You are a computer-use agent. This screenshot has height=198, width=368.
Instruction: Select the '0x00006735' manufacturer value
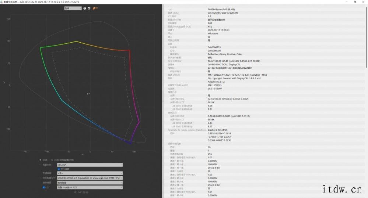point(214,47)
